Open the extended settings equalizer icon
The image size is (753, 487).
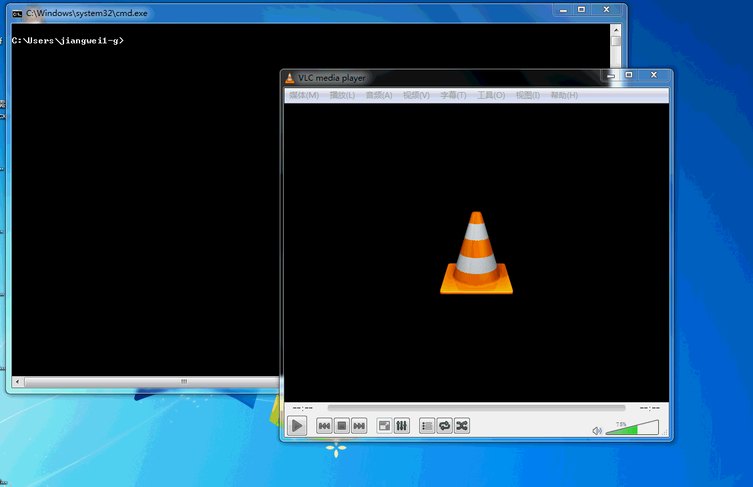point(401,426)
